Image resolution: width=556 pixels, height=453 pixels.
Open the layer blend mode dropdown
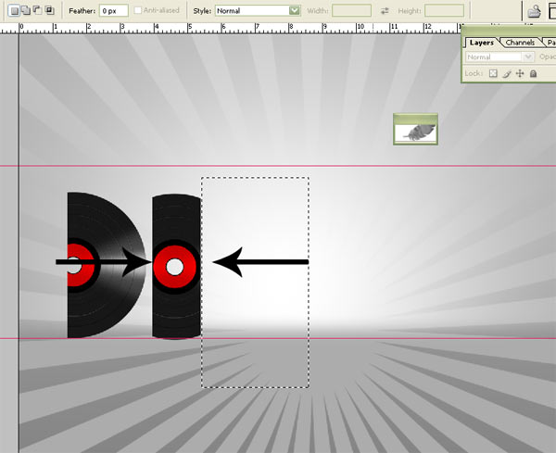499,57
